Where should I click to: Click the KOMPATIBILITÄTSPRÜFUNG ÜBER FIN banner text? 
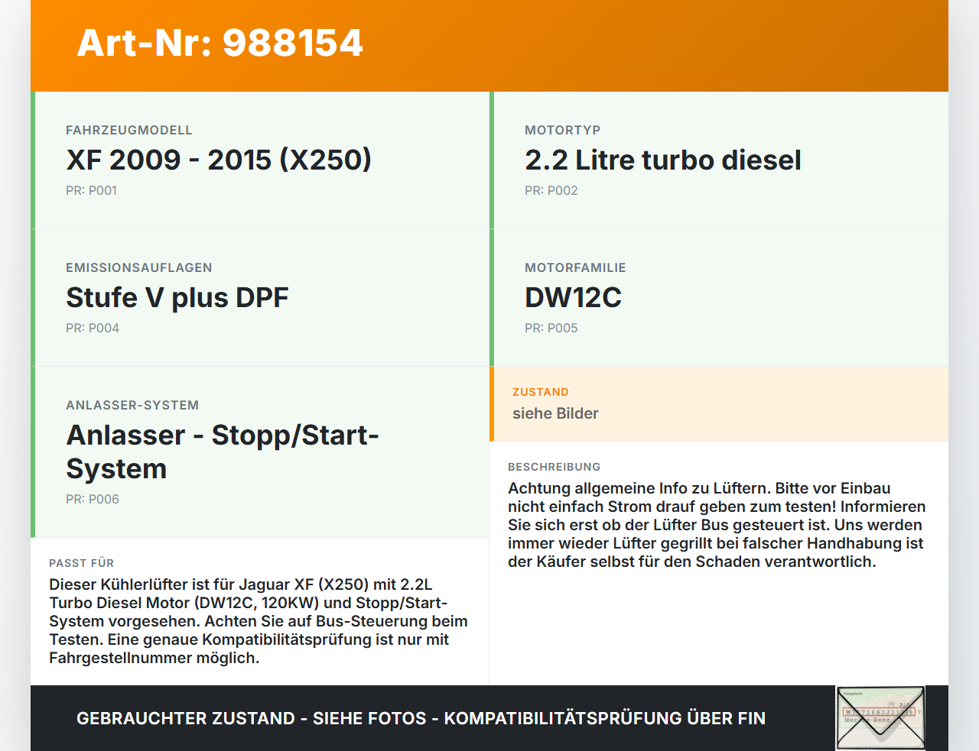(x=421, y=718)
